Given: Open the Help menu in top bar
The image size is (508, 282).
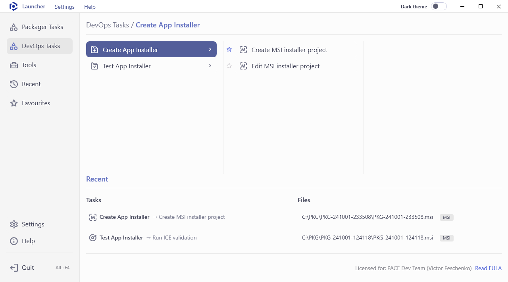Looking at the screenshot, I should (90, 7).
